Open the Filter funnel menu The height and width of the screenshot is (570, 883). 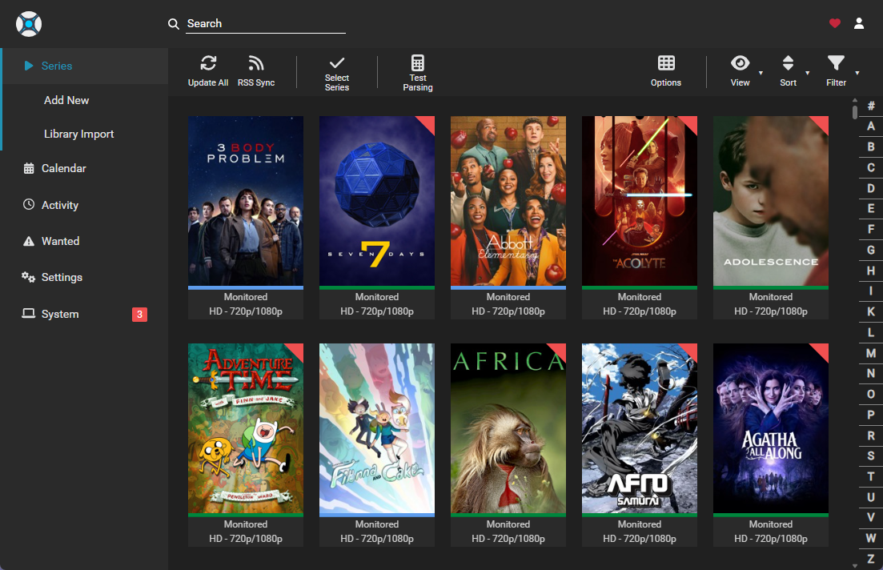(x=837, y=71)
